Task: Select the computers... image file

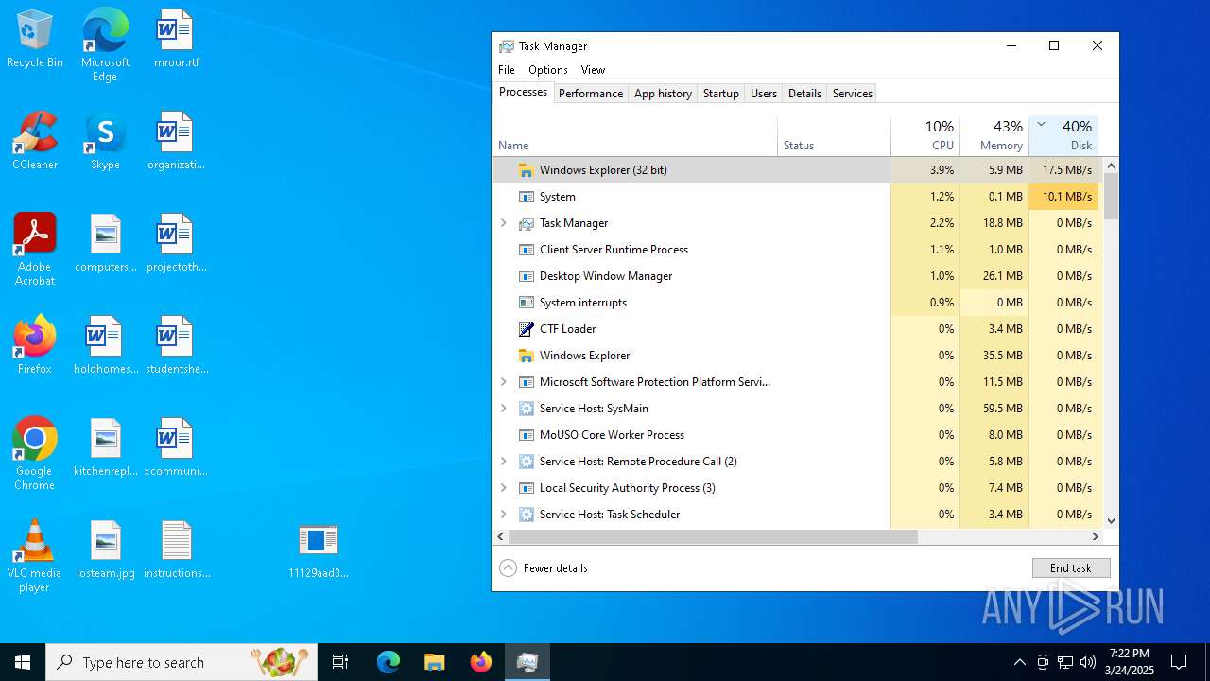Action: tap(106, 244)
